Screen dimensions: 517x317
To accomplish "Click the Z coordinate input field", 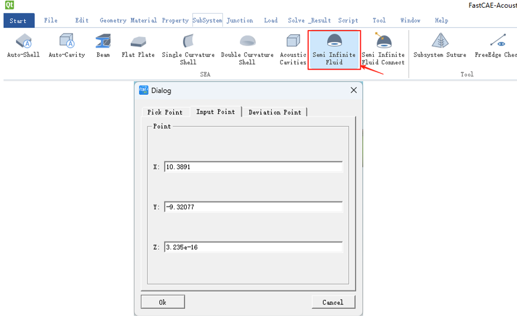I will 253,247.
